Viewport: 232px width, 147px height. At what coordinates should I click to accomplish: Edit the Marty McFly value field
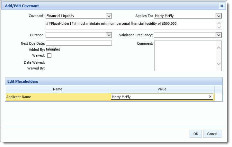(x=160, y=97)
